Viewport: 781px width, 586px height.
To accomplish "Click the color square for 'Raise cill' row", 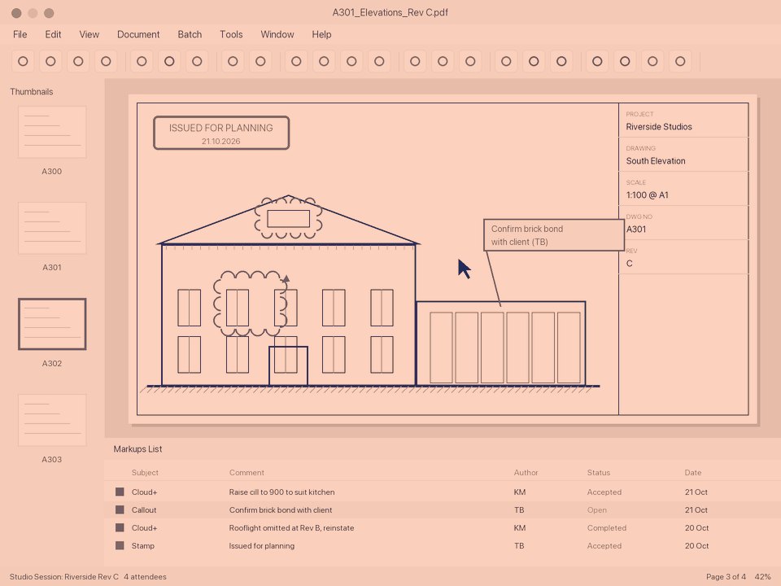I will tap(120, 492).
